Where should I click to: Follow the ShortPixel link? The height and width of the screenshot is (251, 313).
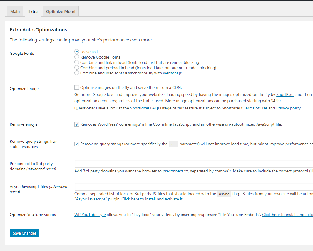pos(285,94)
